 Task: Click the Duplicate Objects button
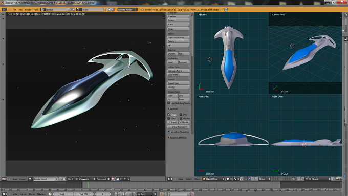179,37
